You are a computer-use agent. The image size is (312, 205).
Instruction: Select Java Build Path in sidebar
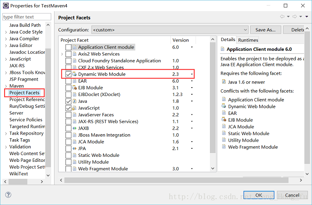25,25
